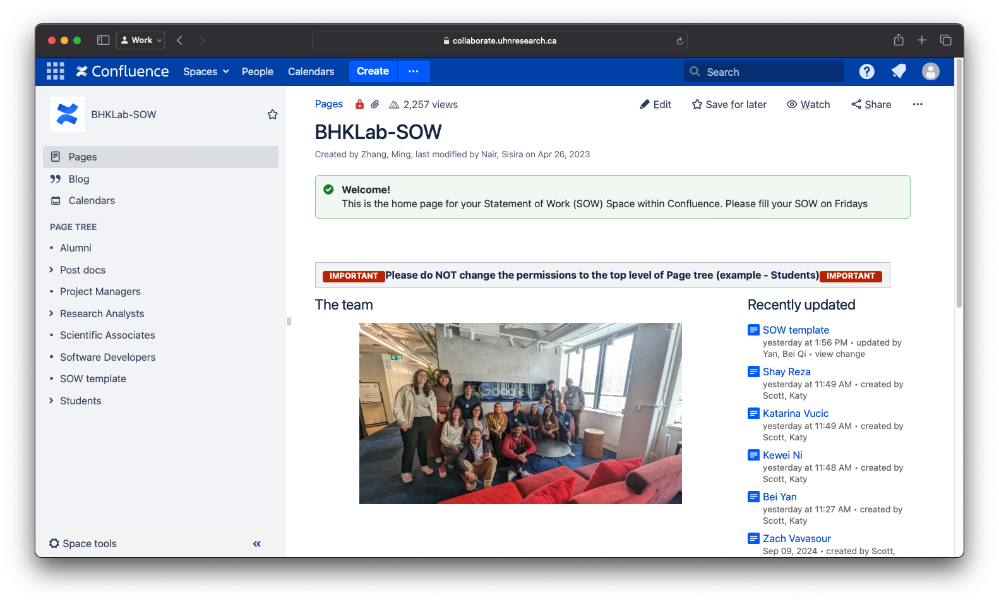
Task: Click the blue Create button
Action: pos(373,71)
